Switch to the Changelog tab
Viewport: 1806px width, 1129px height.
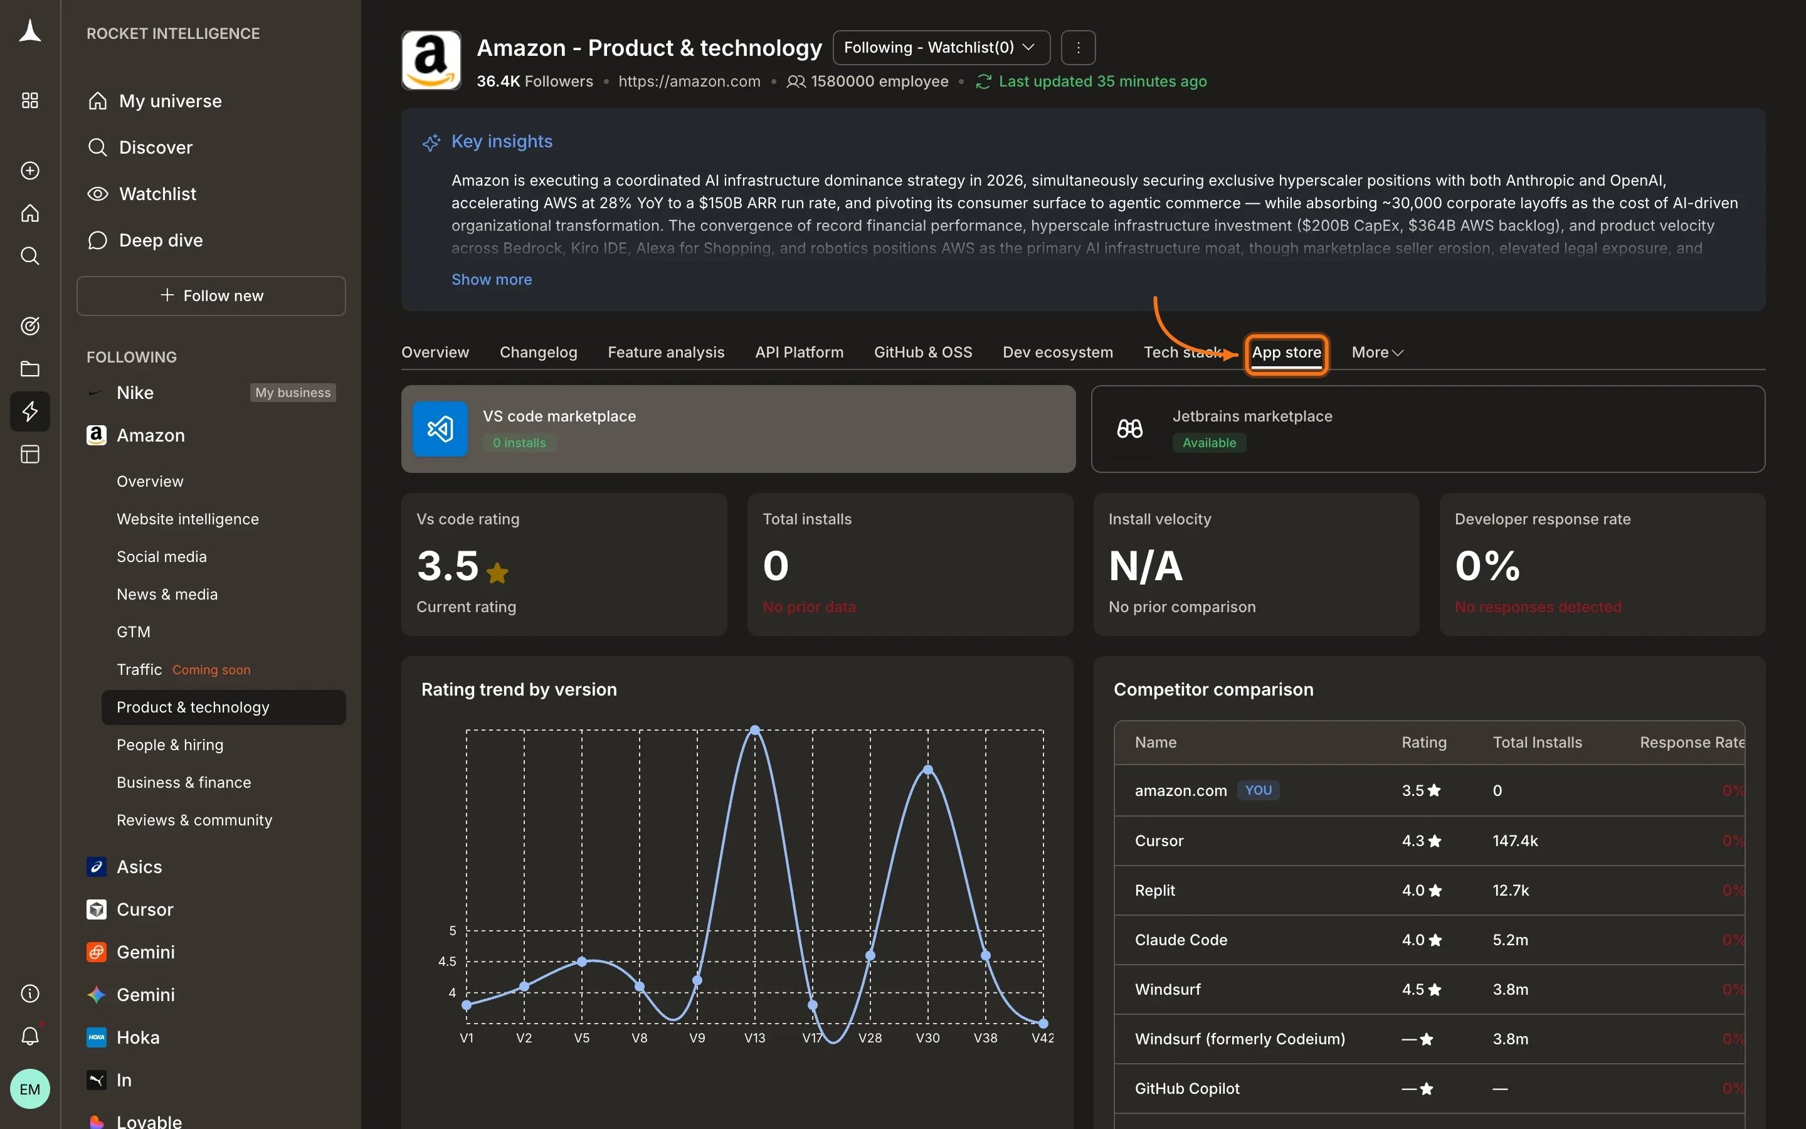click(x=538, y=352)
